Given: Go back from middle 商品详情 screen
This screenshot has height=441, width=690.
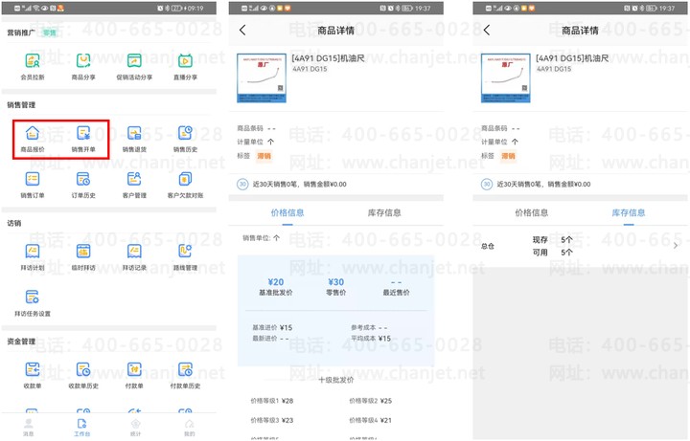Looking at the screenshot, I should (x=242, y=30).
